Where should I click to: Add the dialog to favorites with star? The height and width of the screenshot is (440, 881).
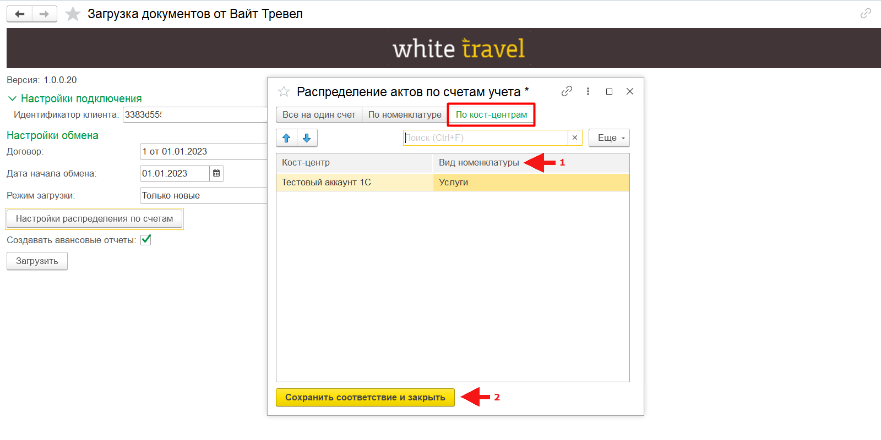pos(284,92)
